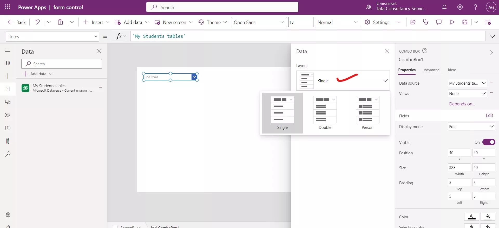Open the save options dropdown arrow
The image size is (499, 228).
tap(476, 22)
